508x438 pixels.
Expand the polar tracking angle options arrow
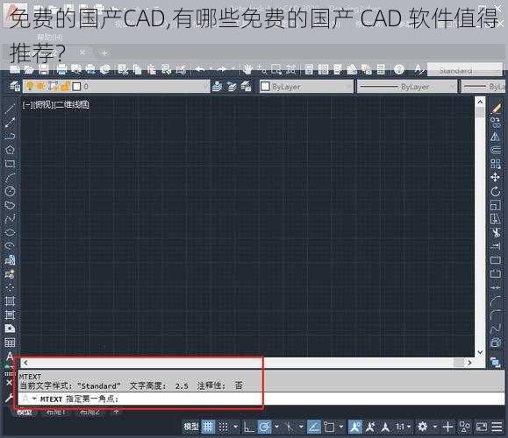276,427
